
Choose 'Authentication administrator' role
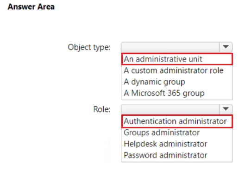coord(177,121)
